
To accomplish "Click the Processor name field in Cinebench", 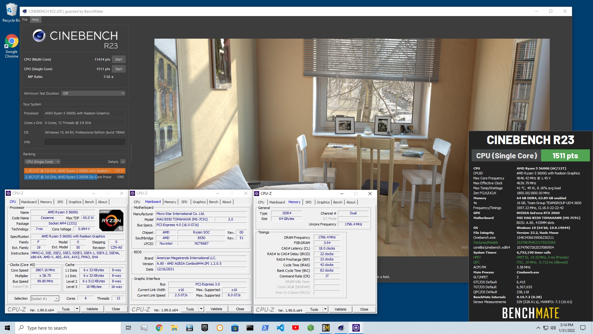I will pos(85,113).
